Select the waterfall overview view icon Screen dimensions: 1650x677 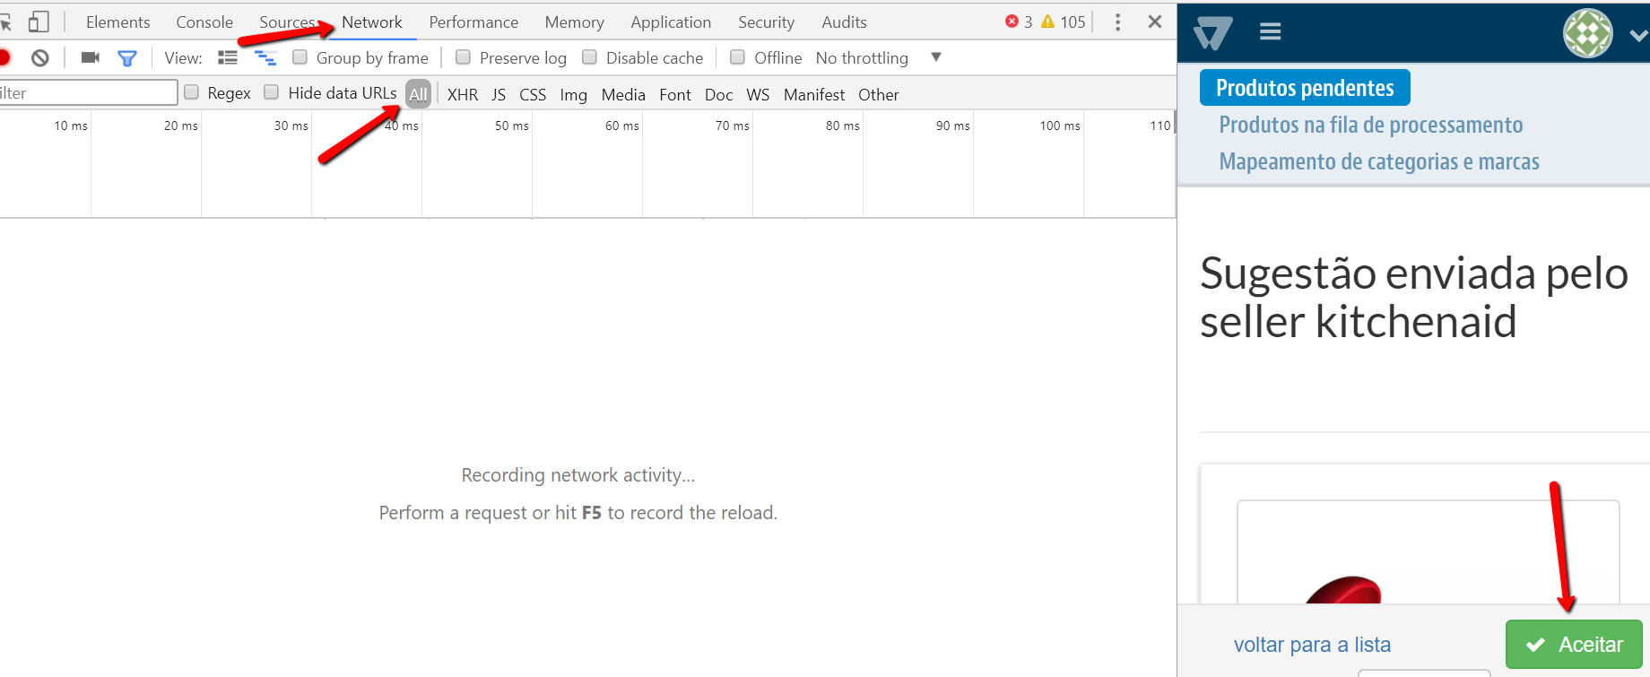click(x=265, y=58)
